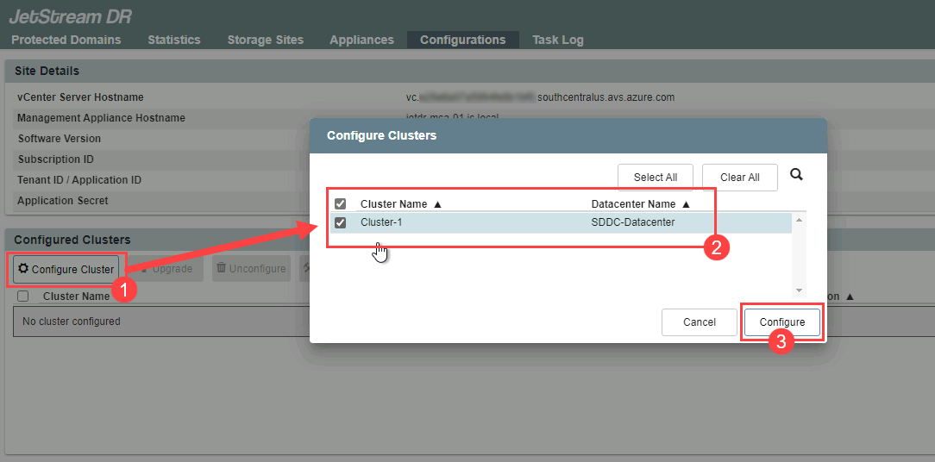Click the Configure Cluster gear button
935x462 pixels.
tap(66, 269)
